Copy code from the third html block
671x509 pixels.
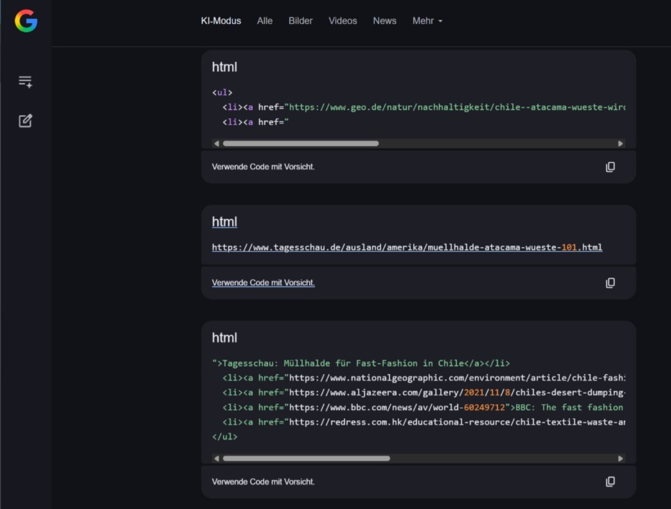click(x=610, y=481)
